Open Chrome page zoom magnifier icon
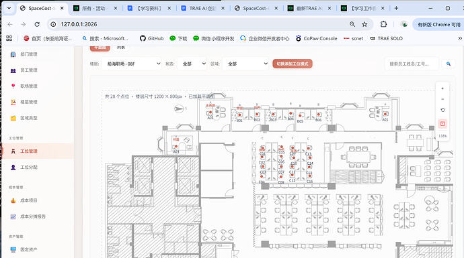464x258 pixels. pos(352,24)
